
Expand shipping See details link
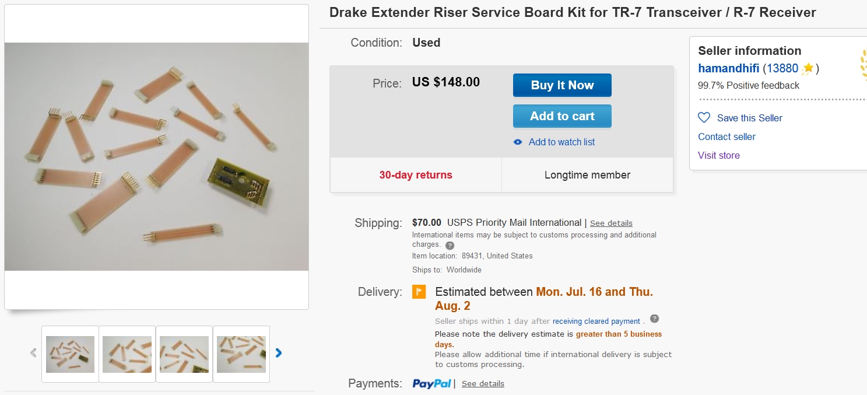tap(611, 223)
